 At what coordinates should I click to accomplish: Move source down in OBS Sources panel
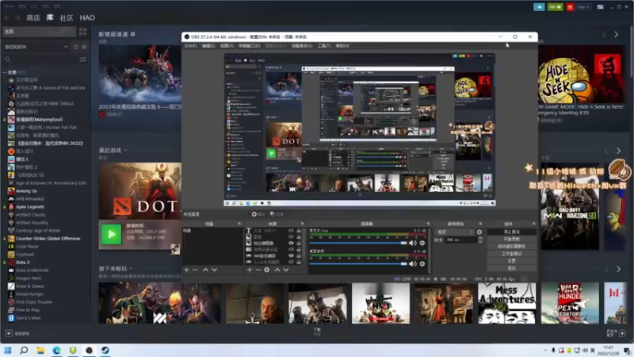[286, 270]
